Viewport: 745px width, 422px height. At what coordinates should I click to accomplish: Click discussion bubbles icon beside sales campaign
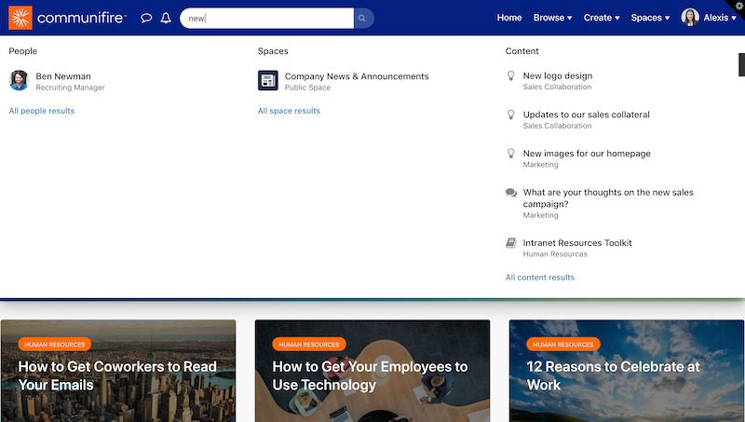click(511, 193)
